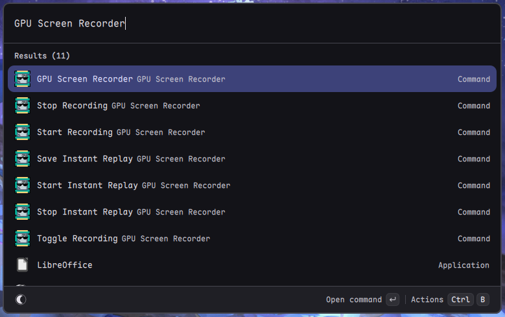Click the icon beside Start Instant Replay
This screenshot has height=317, width=505.
tap(22, 185)
